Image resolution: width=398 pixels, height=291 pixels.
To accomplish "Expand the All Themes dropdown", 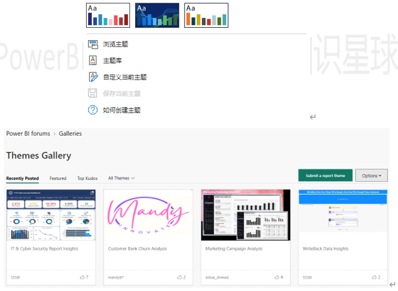I will 121,178.
